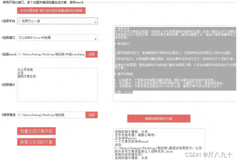Select 头条 in the instruction list
The image size is (238, 161).
tap(21, 73)
